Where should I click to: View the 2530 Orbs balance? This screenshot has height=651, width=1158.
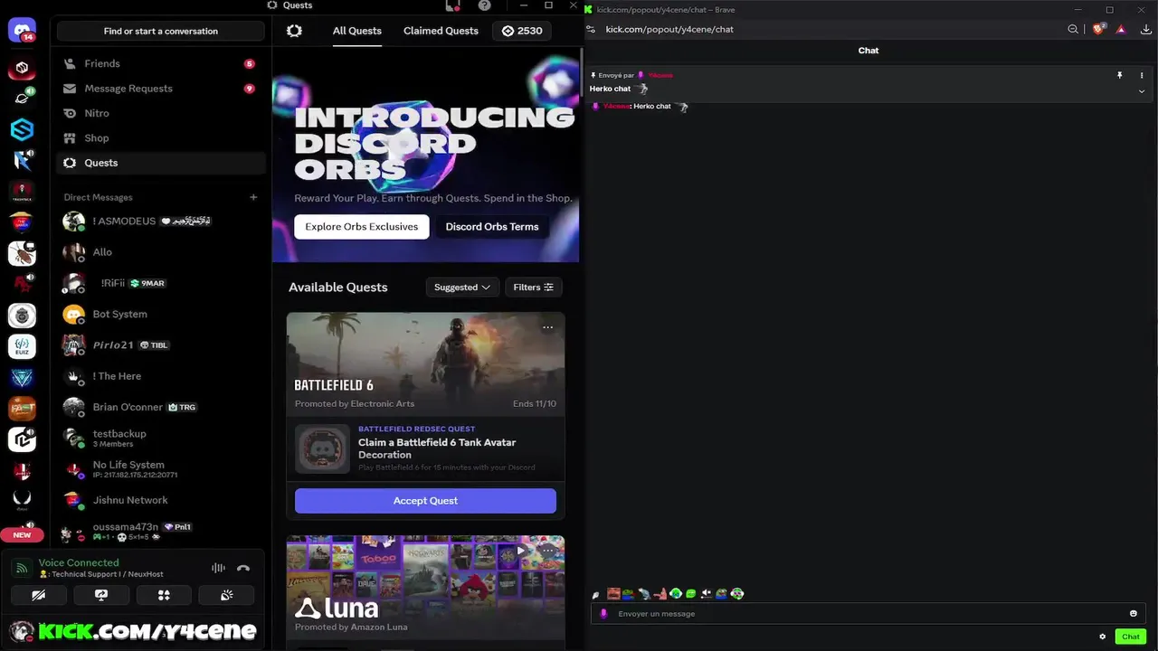523,31
